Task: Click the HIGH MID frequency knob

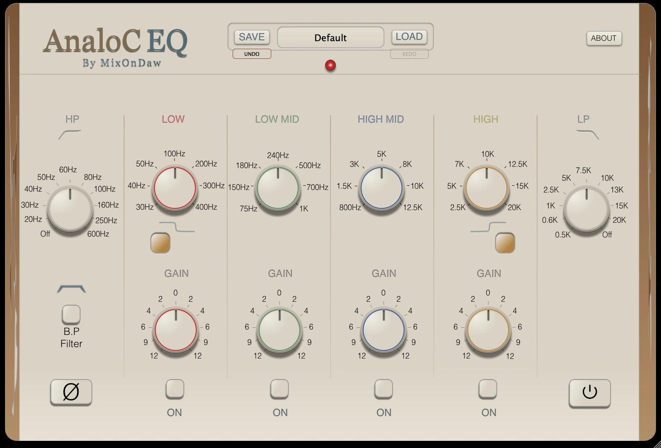Action: 381,187
